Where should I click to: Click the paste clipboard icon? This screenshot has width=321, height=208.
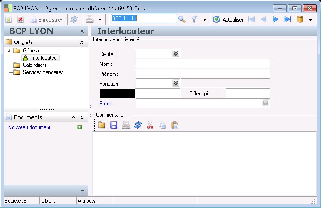point(174,125)
